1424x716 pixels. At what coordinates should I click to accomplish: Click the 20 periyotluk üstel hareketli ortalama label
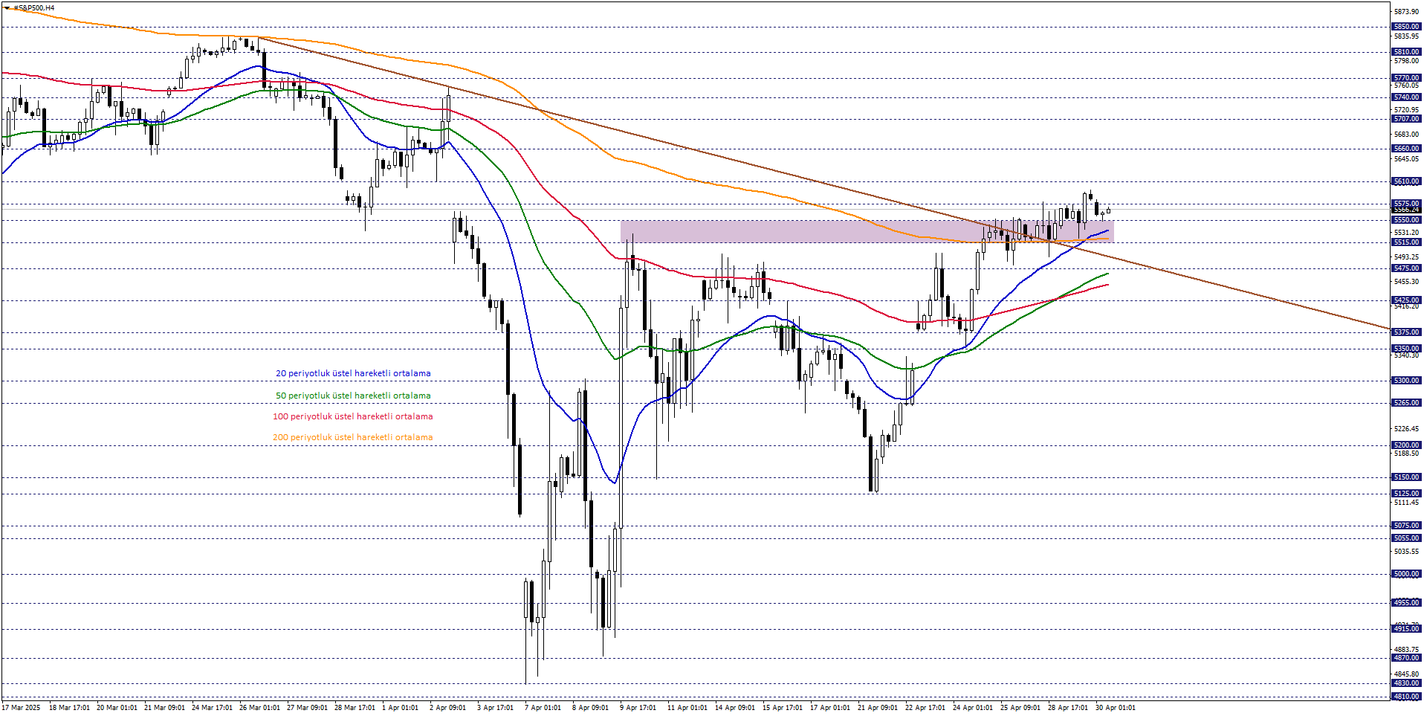[x=353, y=373]
